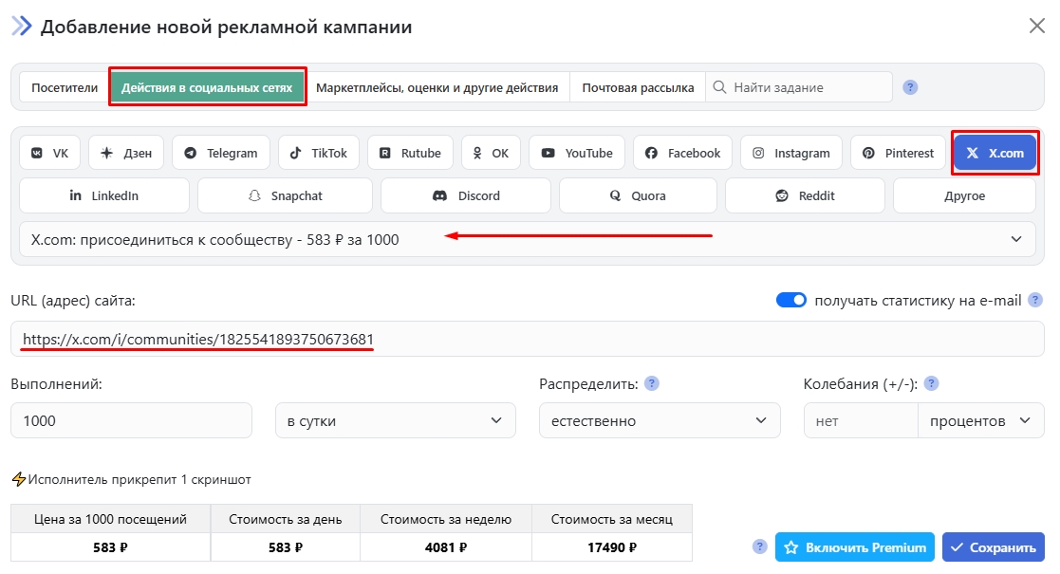Select the Instagram network button

click(x=791, y=153)
